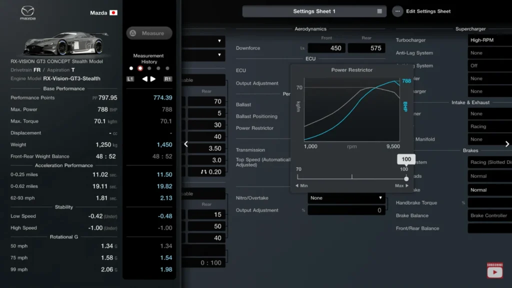The image size is (512, 288).
Task: Click the 1,450 measured weight value
Action: click(164, 144)
